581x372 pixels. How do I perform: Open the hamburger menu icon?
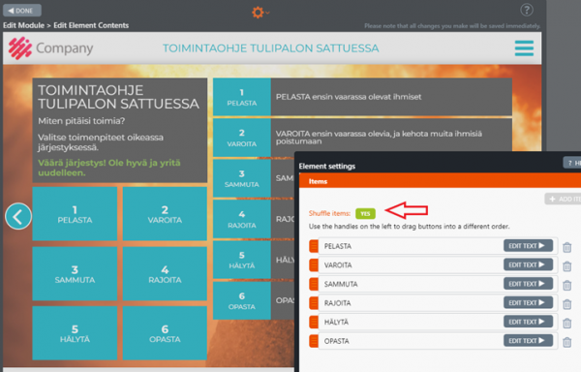(x=524, y=48)
